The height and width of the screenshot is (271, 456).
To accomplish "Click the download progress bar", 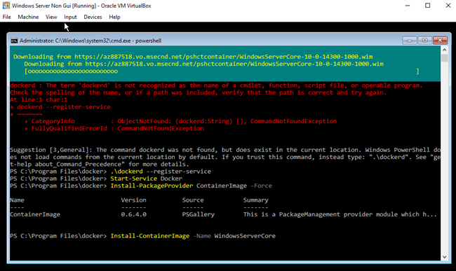I will 222,71.
